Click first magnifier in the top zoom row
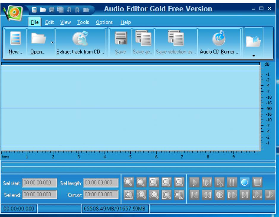The height and width of the screenshot is (217, 279). click(x=129, y=182)
